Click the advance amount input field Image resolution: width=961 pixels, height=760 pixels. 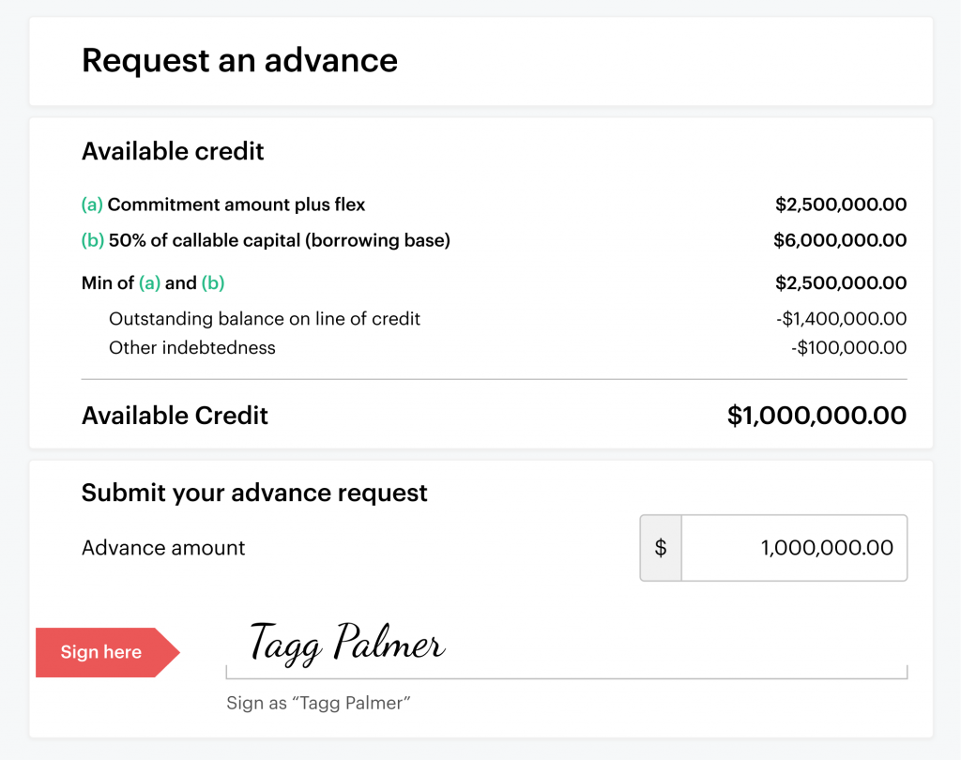point(793,548)
